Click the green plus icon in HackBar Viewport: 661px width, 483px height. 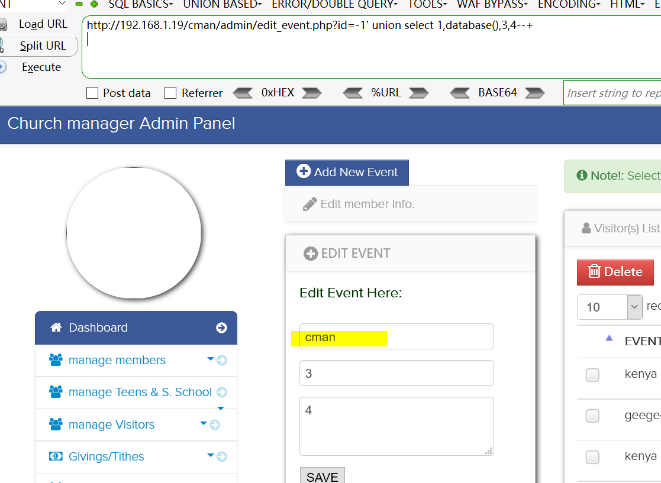point(94,4)
